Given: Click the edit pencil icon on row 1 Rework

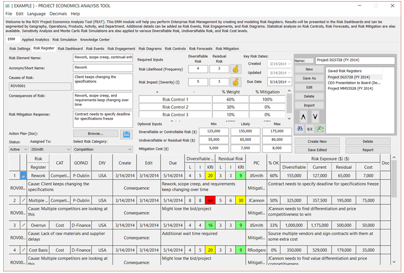Looking at the screenshot, I should click(x=23, y=175).
